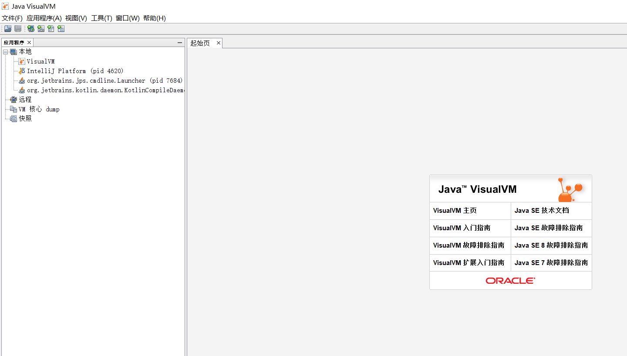Viewport: 627px width, 356px height.
Task: Click the Add Remote Host toolbar icon
Action: click(31, 29)
